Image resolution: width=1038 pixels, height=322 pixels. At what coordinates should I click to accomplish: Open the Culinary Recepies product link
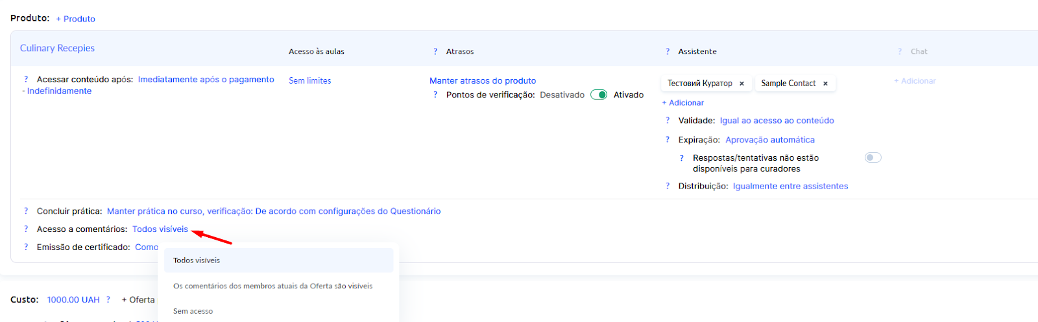[x=57, y=49]
